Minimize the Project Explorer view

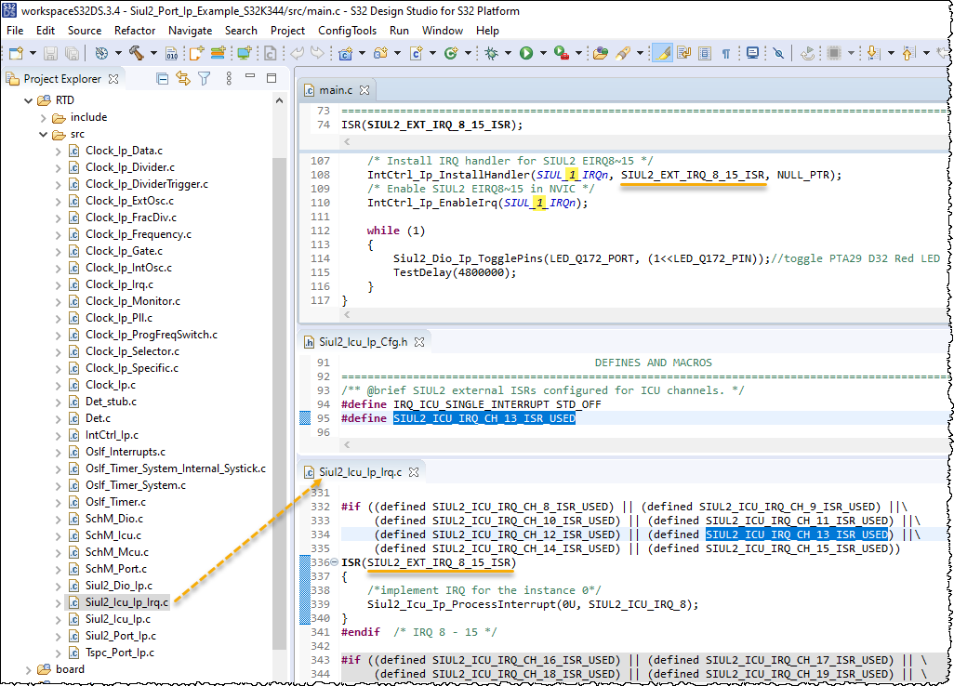pos(249,78)
